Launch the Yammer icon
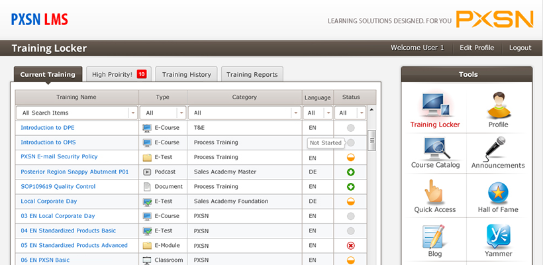The image size is (543, 265). [x=498, y=236]
